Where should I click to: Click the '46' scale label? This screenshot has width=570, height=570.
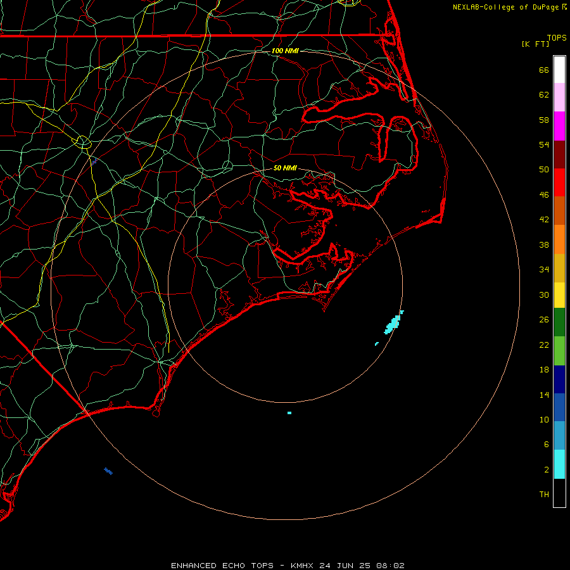pos(544,195)
